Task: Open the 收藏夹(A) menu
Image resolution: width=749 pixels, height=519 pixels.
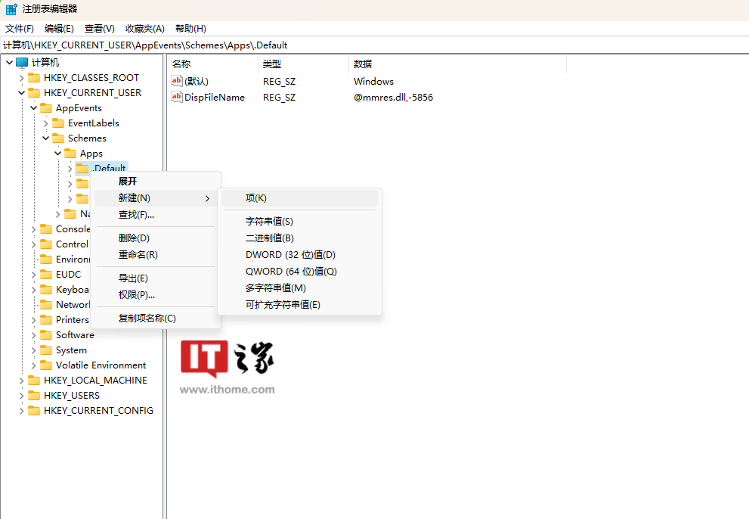Action: [145, 29]
